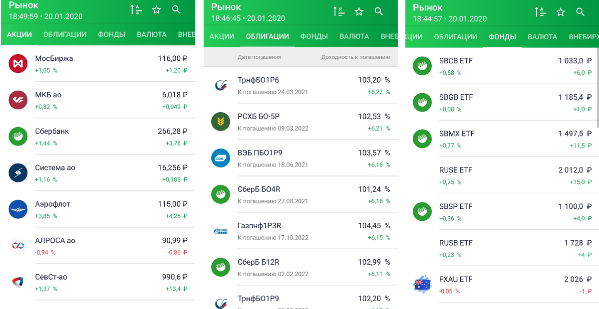Open search in the Фонды screen
The image size is (599, 309).
click(581, 11)
